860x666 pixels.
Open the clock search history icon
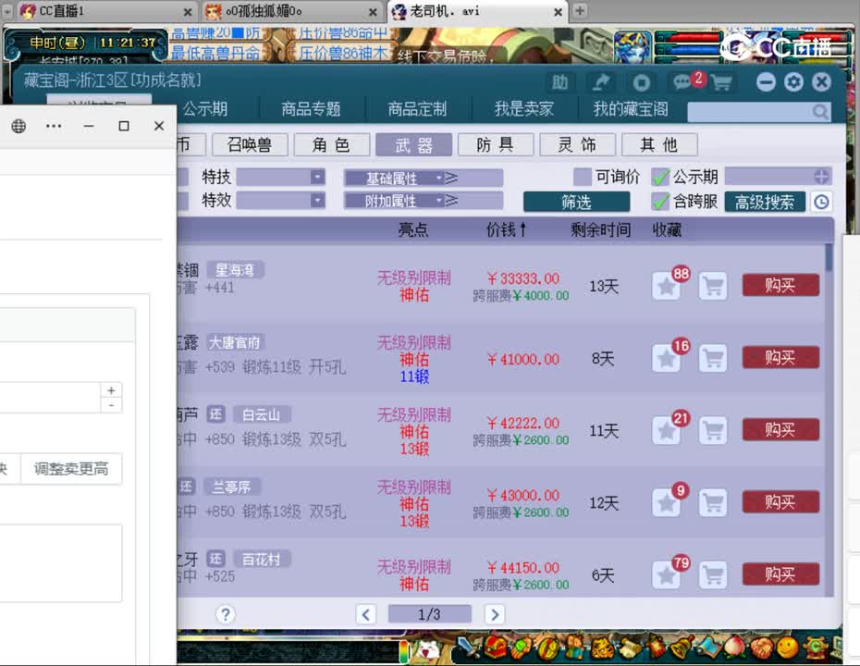pos(821,202)
